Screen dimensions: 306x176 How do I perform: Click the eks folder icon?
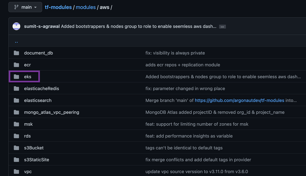coord(16,77)
